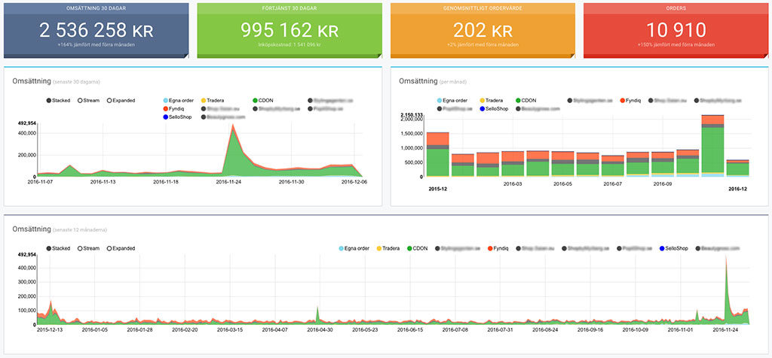Toggle Egna order series in 12-month chart legend
The width and height of the screenshot is (772, 358).
coord(354,248)
